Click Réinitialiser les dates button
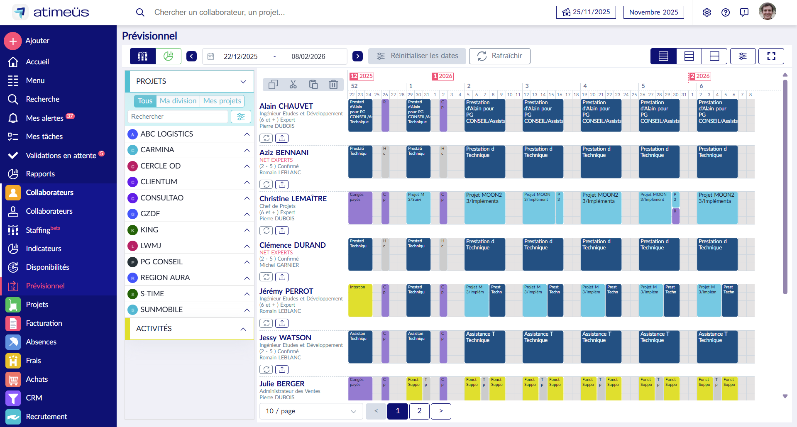The width and height of the screenshot is (797, 427). 417,56
